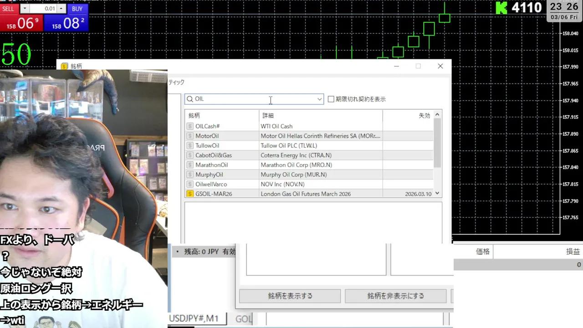Switch to the GOL chart tab
The height and width of the screenshot is (328, 583).
[x=243, y=318]
